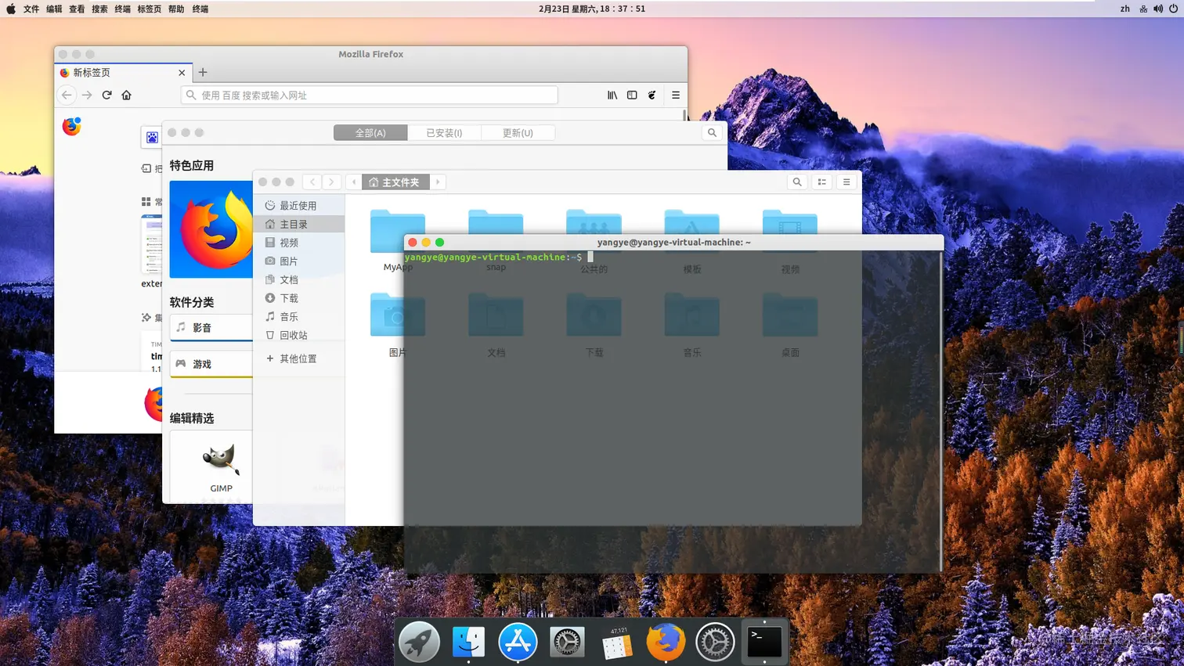1184x666 pixels.
Task: Focus the Firefox address bar
Action: [369, 95]
